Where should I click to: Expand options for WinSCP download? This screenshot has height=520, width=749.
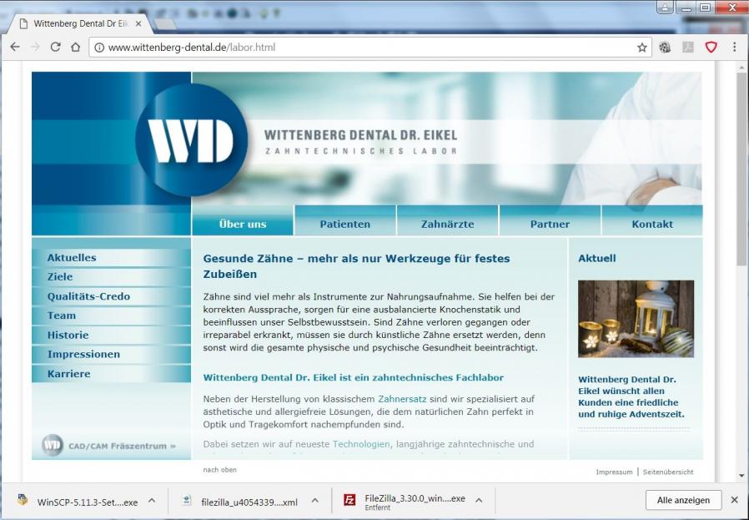tap(152, 501)
